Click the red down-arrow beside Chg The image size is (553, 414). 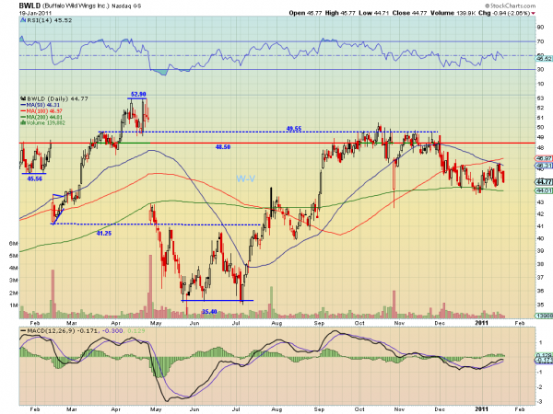pos(534,14)
